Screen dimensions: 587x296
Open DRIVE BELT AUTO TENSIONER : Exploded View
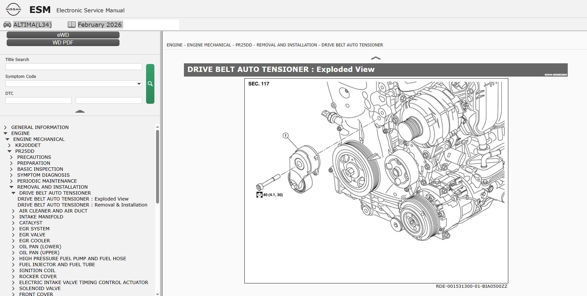click(73, 199)
